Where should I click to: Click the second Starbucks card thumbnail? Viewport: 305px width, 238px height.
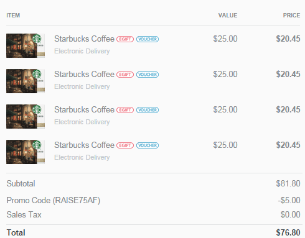[x=26, y=81]
